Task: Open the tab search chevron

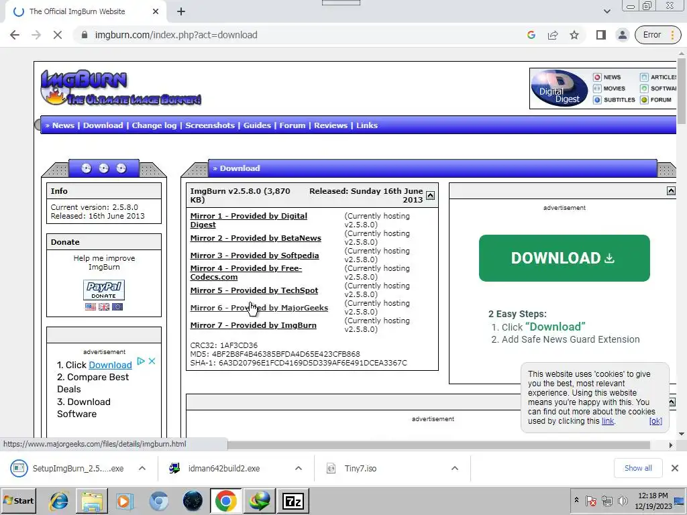Action: click(x=606, y=11)
